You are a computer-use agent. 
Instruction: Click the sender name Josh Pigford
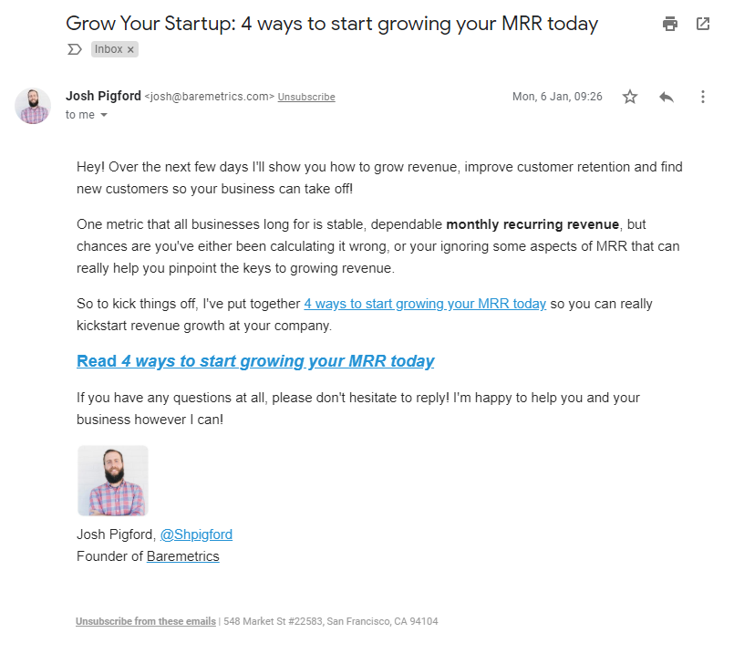pos(103,96)
